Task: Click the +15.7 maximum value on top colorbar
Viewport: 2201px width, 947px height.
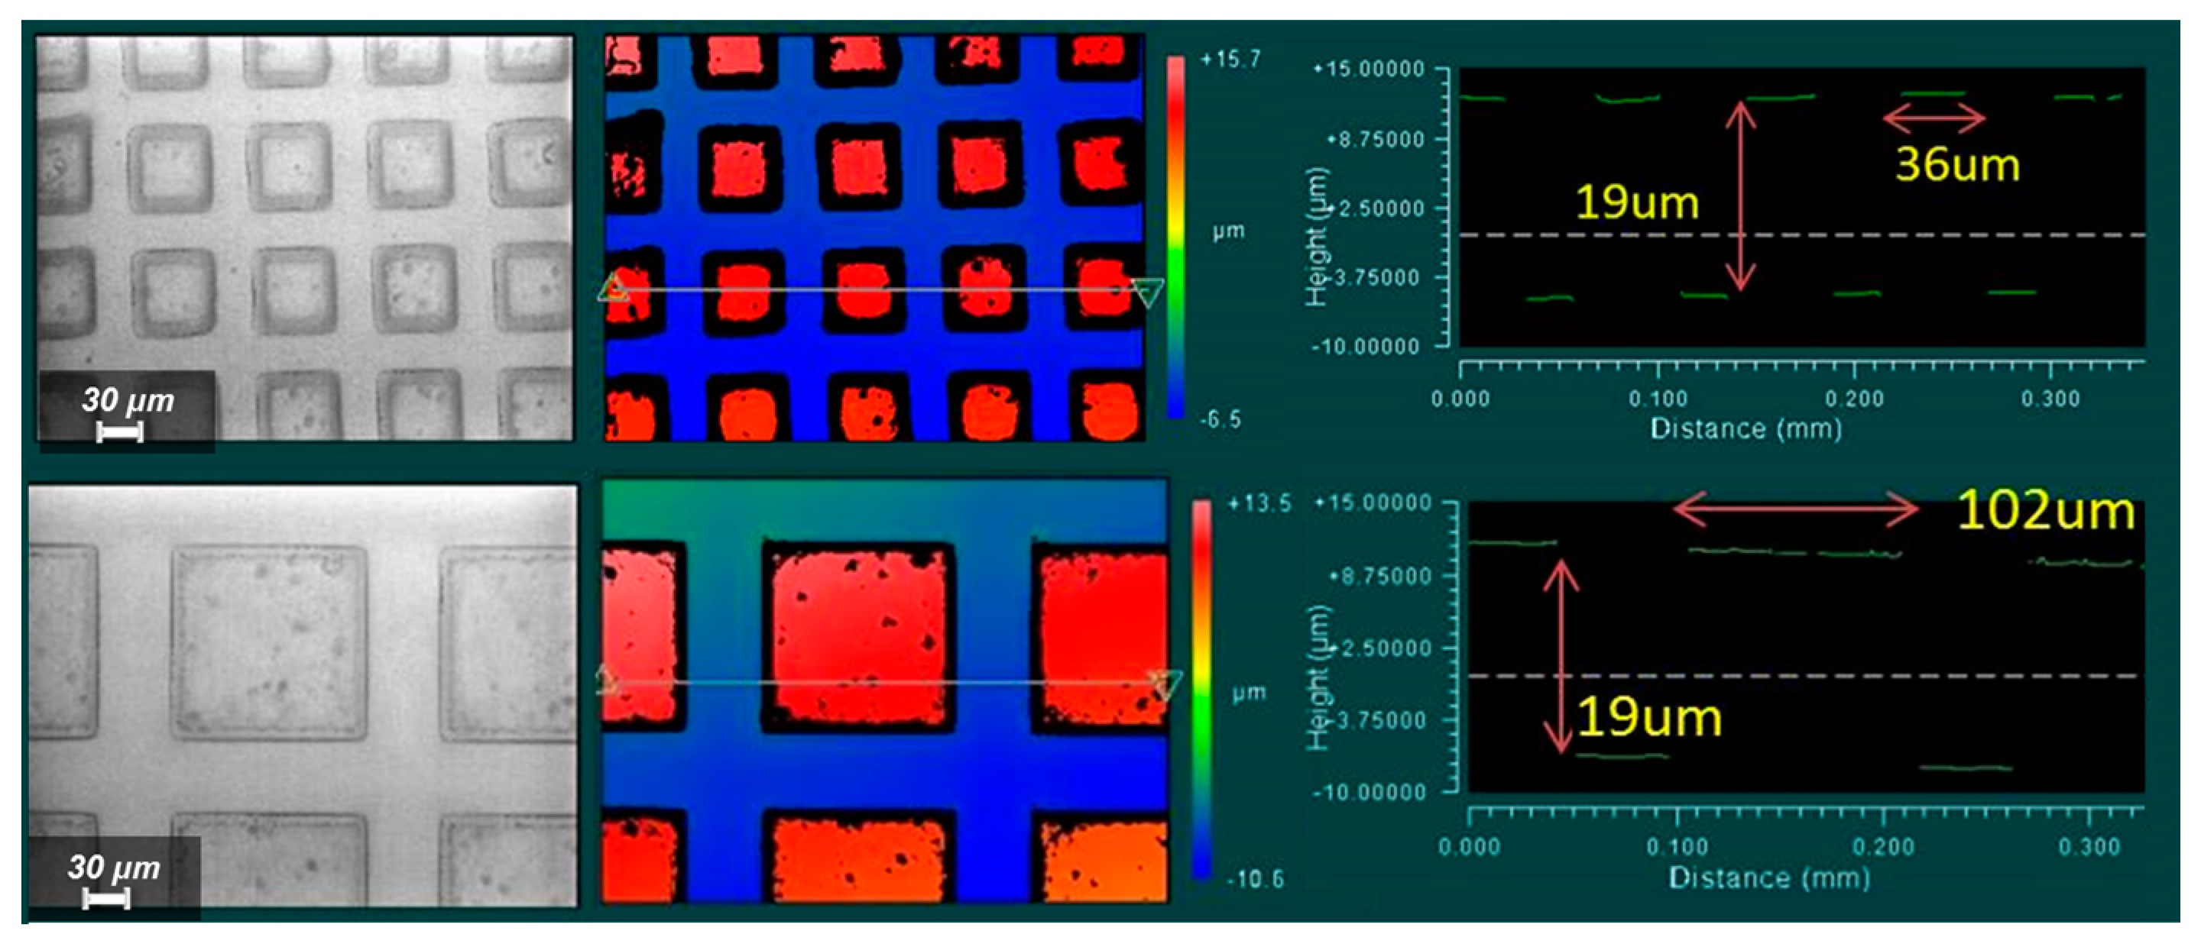Action: (1230, 59)
